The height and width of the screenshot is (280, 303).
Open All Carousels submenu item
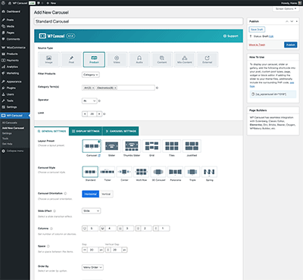(x=10, y=123)
